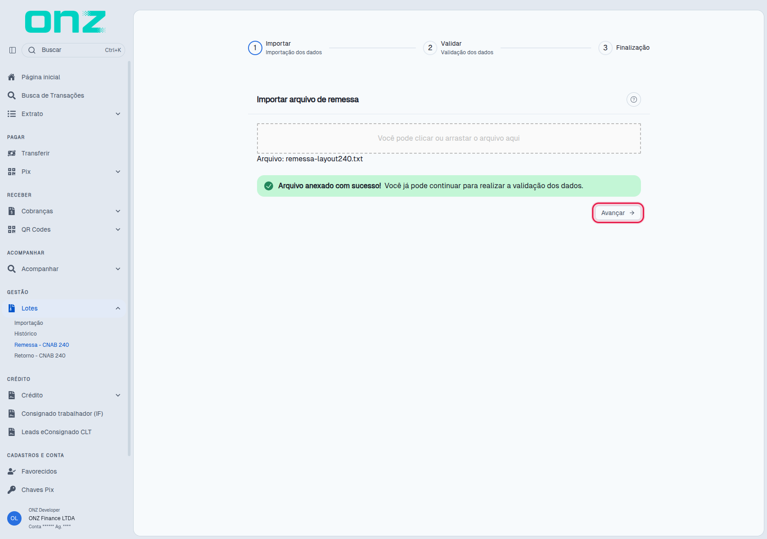Screen dimensions: 767x539
Task: Click the Busca de Transações magnifier icon
Action: click(12, 95)
